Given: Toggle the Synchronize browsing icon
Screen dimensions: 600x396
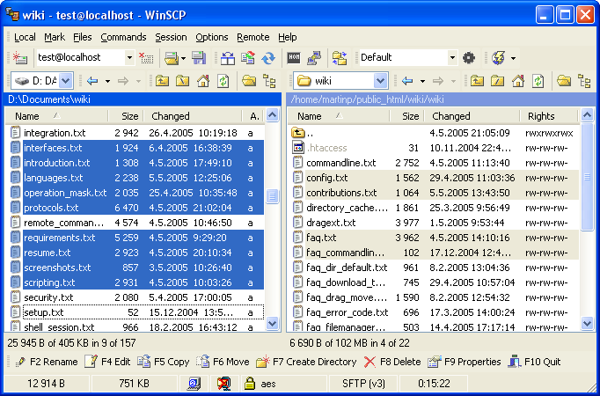Looking at the screenshot, I should point(340,58).
